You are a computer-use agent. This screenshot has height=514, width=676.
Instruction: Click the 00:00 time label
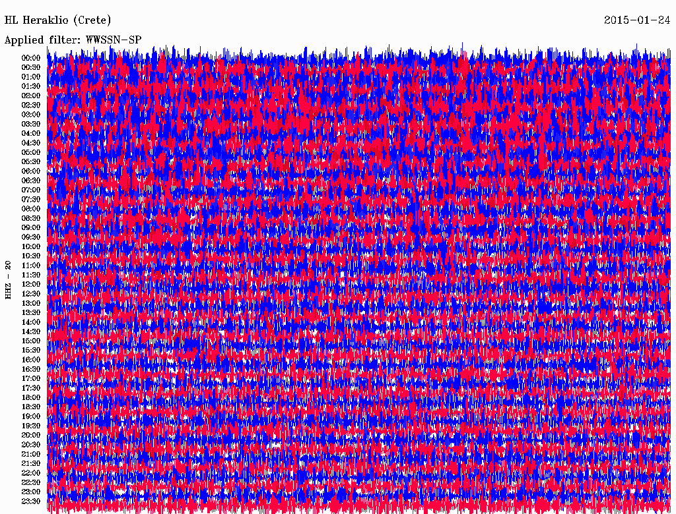[x=30, y=58]
